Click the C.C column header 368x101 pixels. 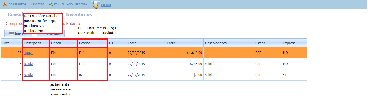[x=117, y=43]
